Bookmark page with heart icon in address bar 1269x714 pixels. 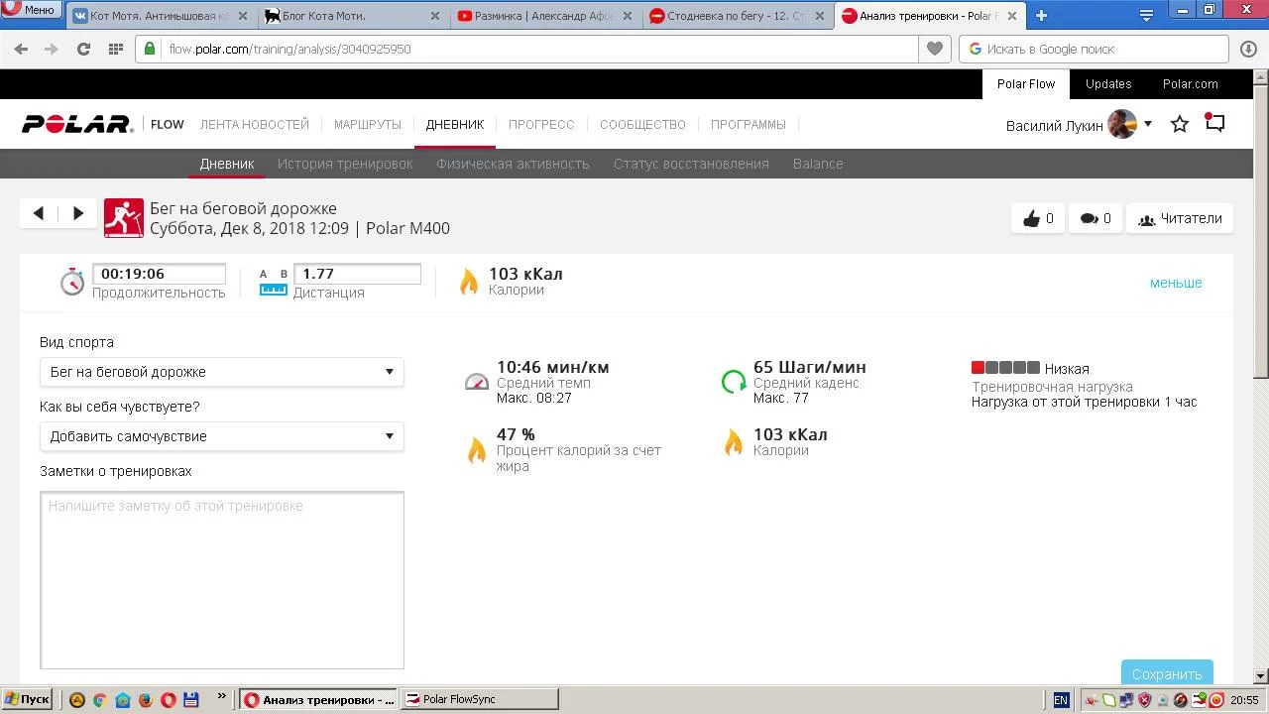[x=934, y=49]
